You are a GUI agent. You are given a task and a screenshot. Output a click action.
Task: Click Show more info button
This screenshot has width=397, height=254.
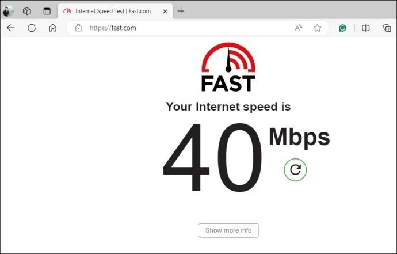pos(228,230)
